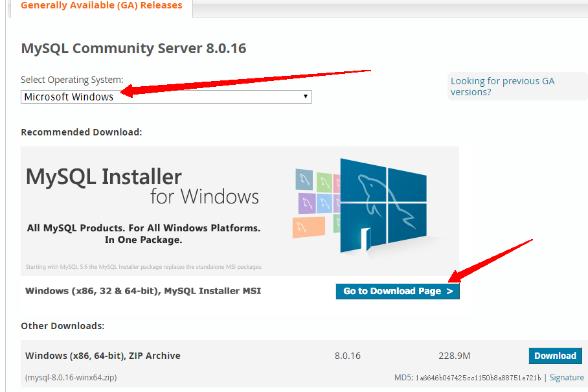
Task: Click the MySQL Community Server 8.0.16 heading
Action: 133,49
